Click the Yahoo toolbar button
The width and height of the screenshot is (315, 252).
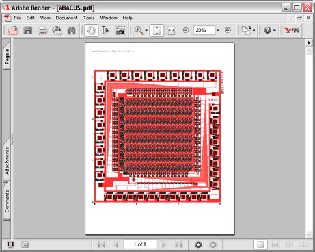(292, 31)
